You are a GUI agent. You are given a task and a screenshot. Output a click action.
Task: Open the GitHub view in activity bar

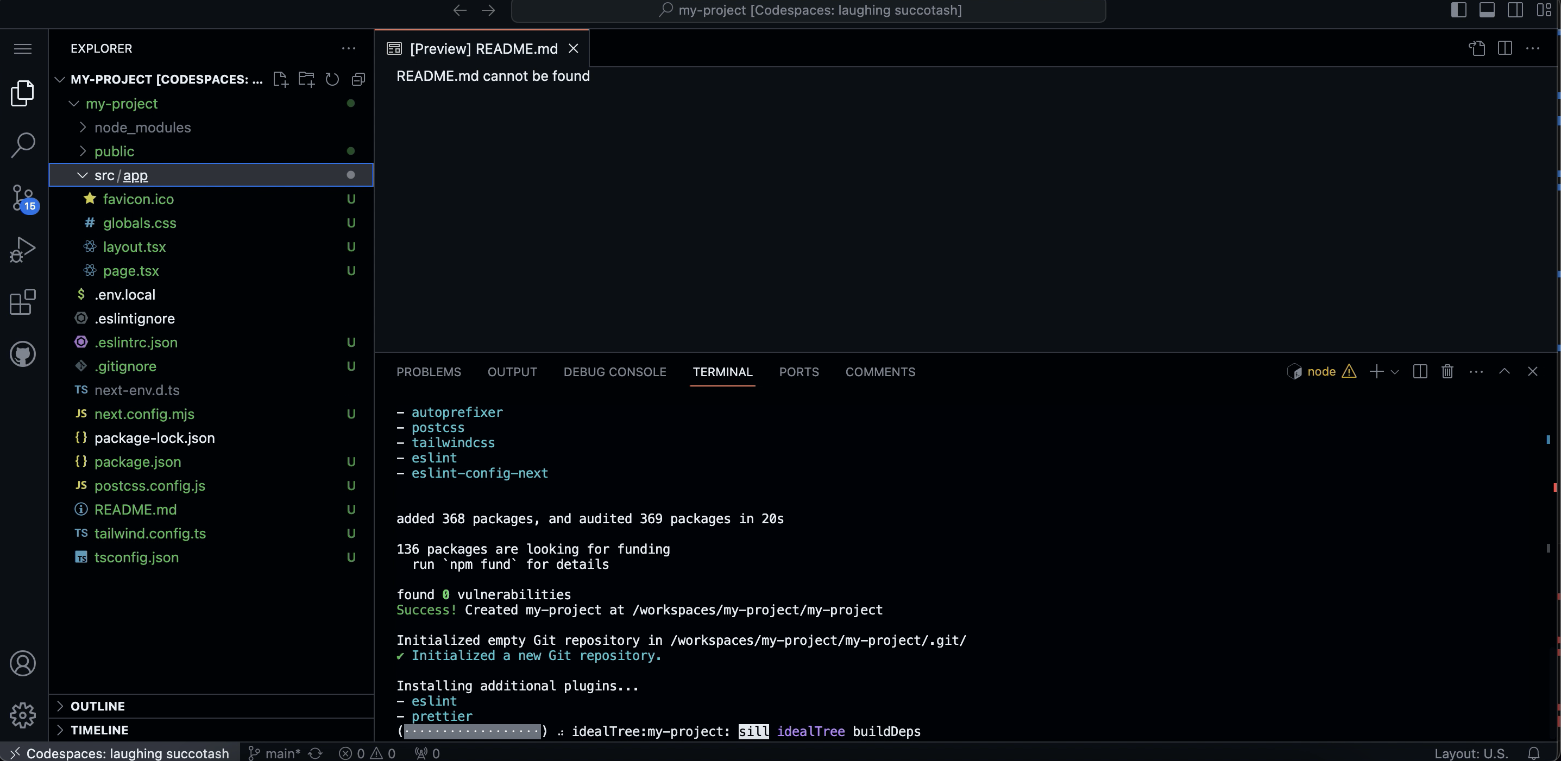point(23,354)
